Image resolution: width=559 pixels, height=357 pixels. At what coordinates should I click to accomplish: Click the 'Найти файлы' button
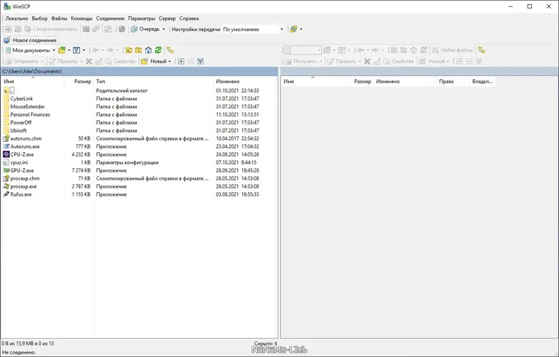pyautogui.click(x=452, y=50)
